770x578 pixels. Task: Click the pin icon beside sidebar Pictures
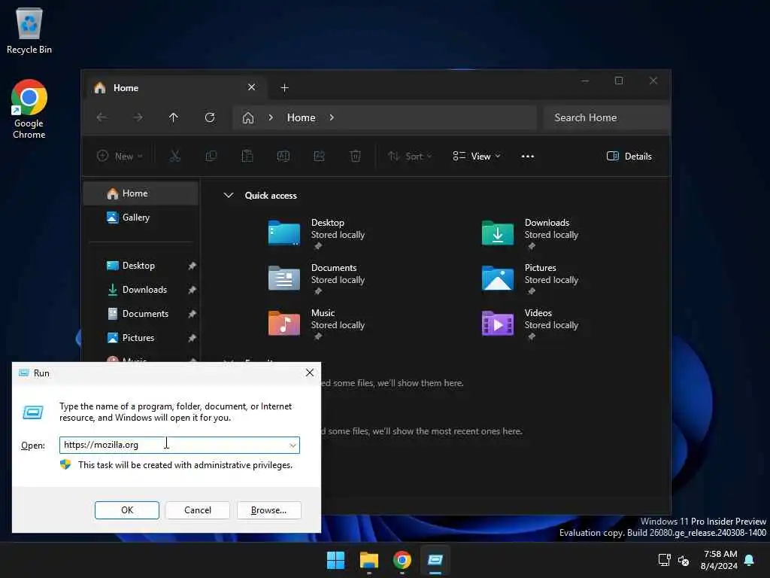192,338
